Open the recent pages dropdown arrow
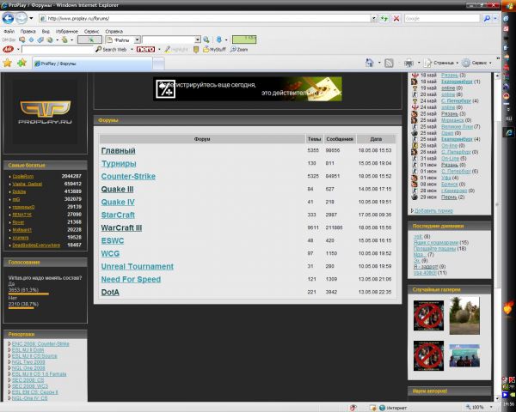Image resolution: width=516 pixels, height=412 pixels. coord(31,18)
